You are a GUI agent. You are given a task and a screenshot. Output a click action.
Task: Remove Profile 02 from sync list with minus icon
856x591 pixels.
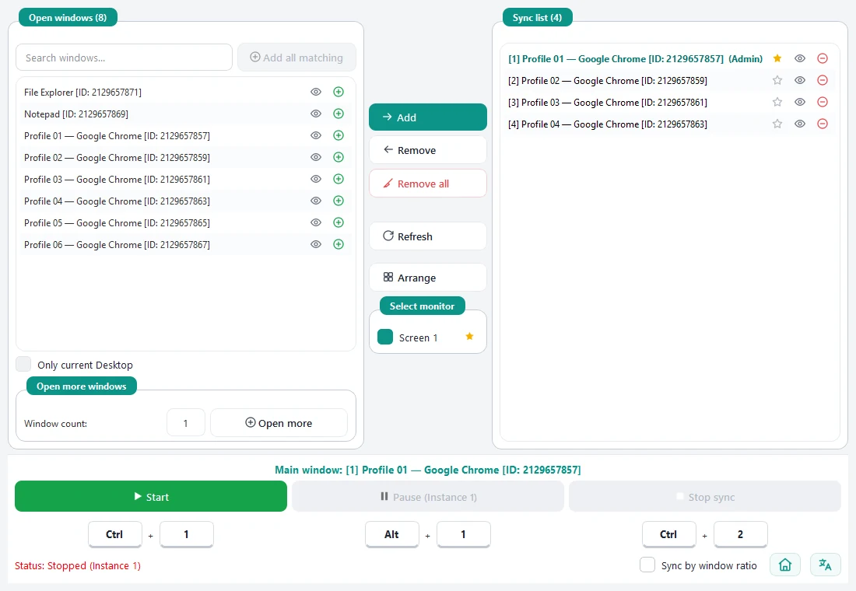pyautogui.click(x=823, y=80)
